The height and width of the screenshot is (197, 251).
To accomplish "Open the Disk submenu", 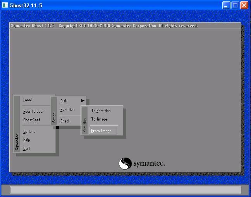I will pos(64,101).
